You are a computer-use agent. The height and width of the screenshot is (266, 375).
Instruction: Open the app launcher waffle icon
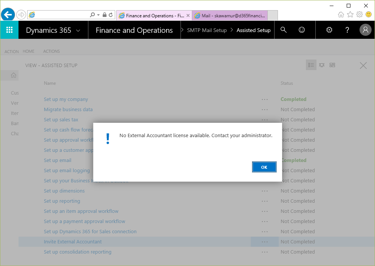tap(9, 30)
